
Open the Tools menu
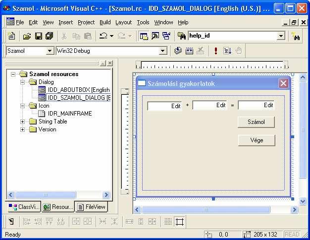[x=143, y=23]
